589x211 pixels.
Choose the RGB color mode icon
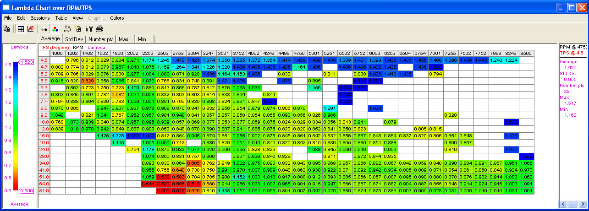pyautogui.click(x=54, y=29)
